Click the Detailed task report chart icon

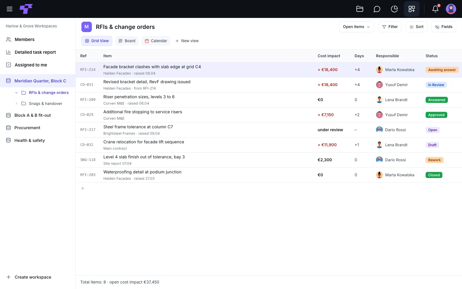tap(9, 52)
